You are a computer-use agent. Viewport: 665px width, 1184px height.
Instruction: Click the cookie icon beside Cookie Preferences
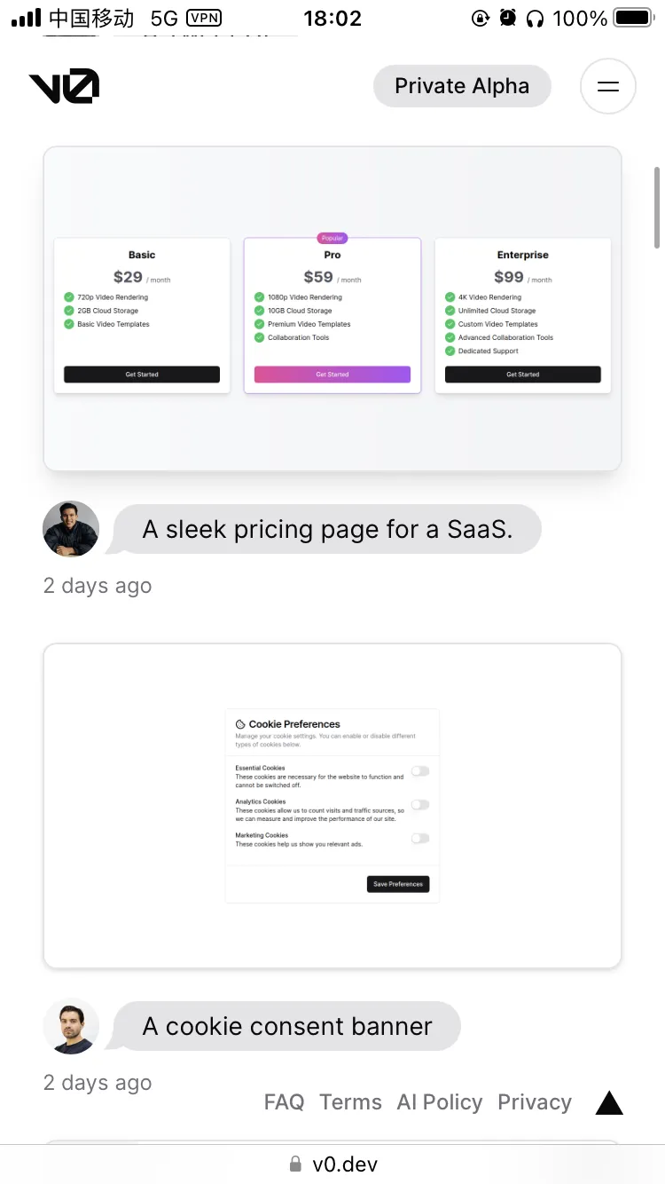coord(240,724)
